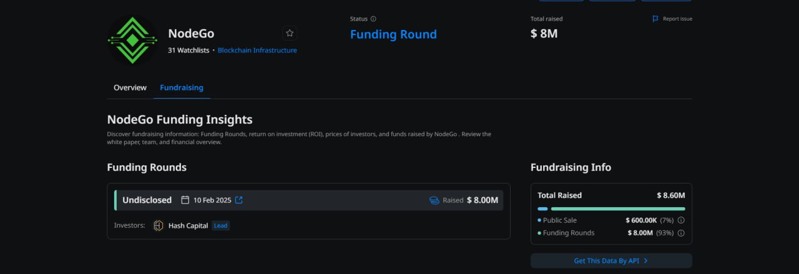Click the Funding Rounds info icon

click(x=681, y=233)
